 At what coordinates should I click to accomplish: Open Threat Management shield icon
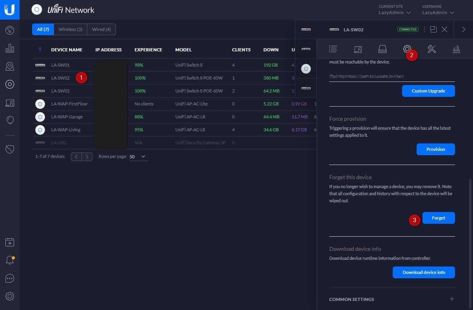pyautogui.click(x=10, y=149)
